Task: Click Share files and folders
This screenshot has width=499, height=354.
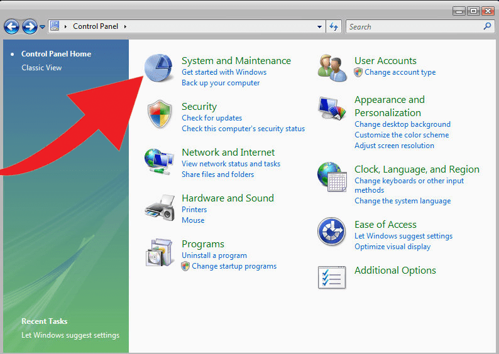Action: [217, 174]
